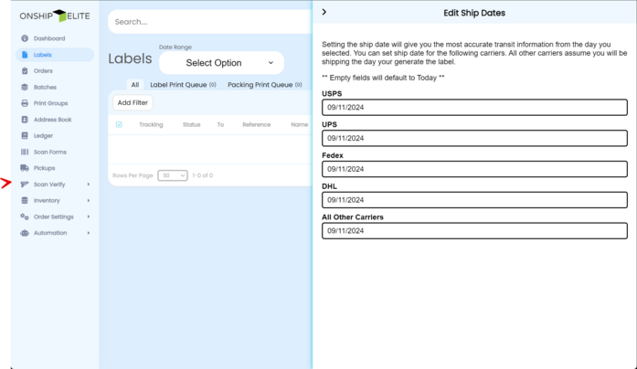Click the Add Filter button
637x369 pixels.
click(133, 103)
